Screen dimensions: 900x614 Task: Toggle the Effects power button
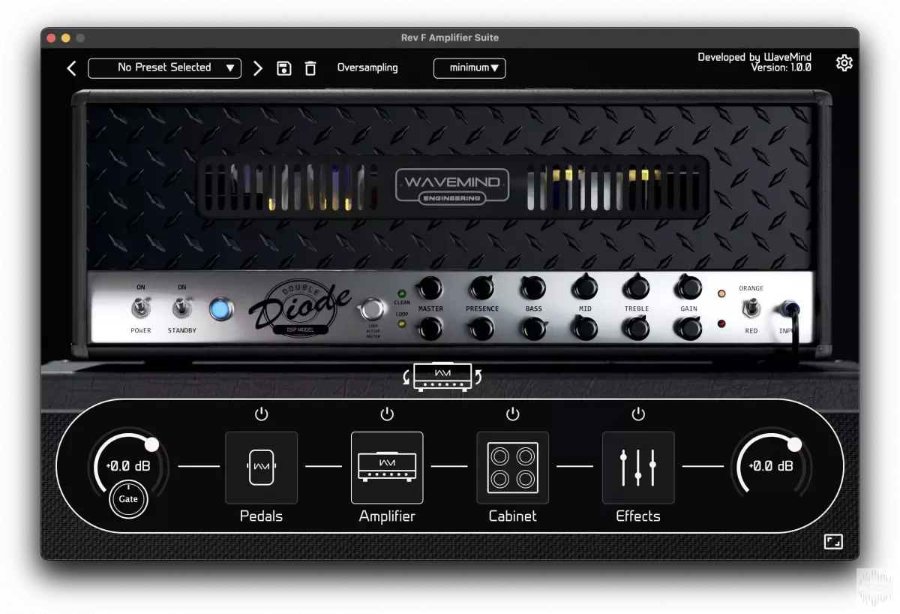[638, 414]
